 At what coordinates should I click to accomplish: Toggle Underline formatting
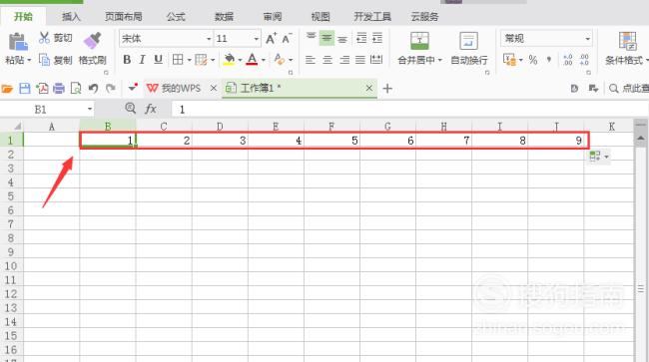[158, 60]
